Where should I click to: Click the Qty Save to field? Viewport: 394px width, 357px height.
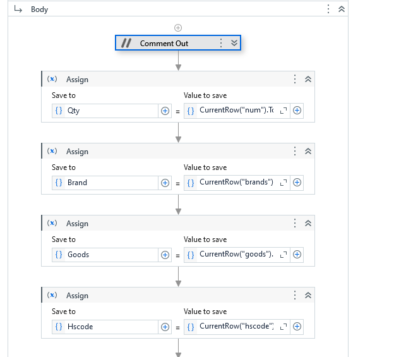click(105, 111)
